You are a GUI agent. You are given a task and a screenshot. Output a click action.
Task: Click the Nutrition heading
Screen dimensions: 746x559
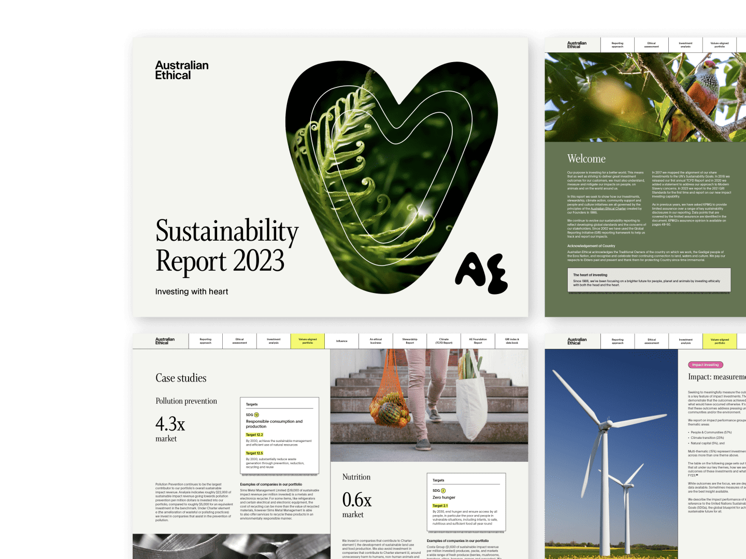(356, 477)
